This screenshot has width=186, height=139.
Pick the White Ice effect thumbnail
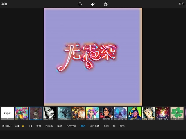point(64,113)
